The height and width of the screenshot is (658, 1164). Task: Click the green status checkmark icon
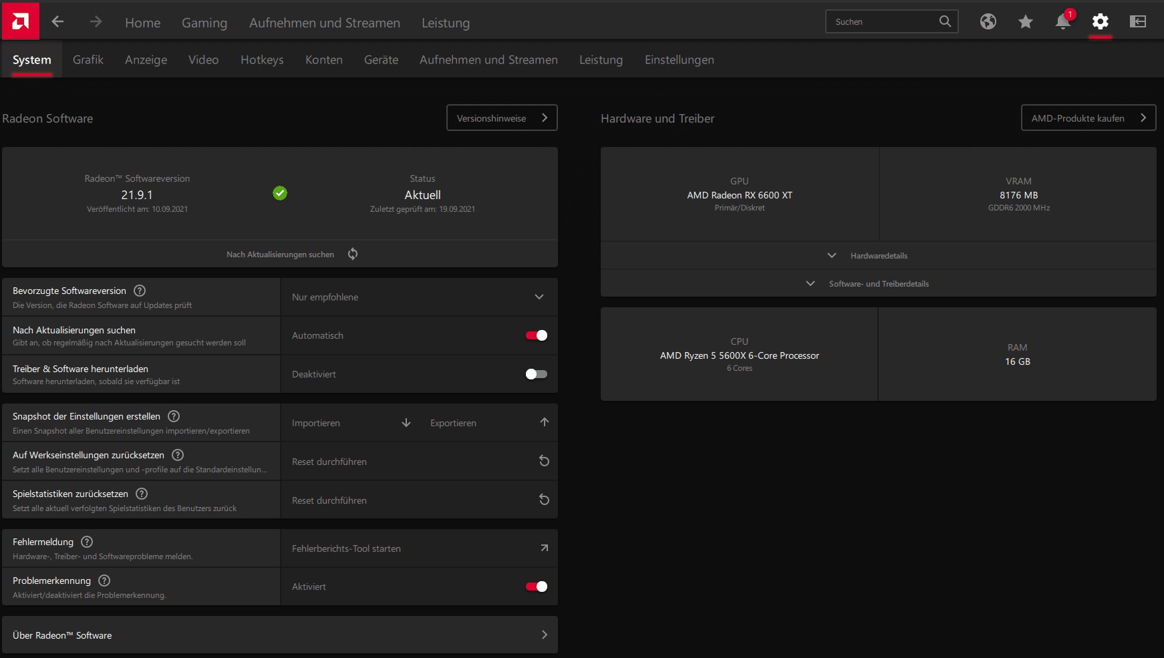[x=280, y=193]
